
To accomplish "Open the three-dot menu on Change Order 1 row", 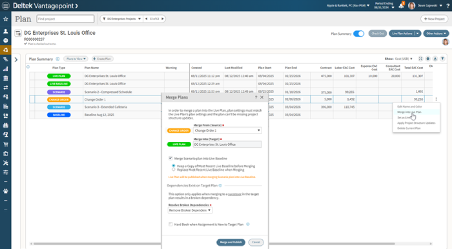I will pos(436,99).
